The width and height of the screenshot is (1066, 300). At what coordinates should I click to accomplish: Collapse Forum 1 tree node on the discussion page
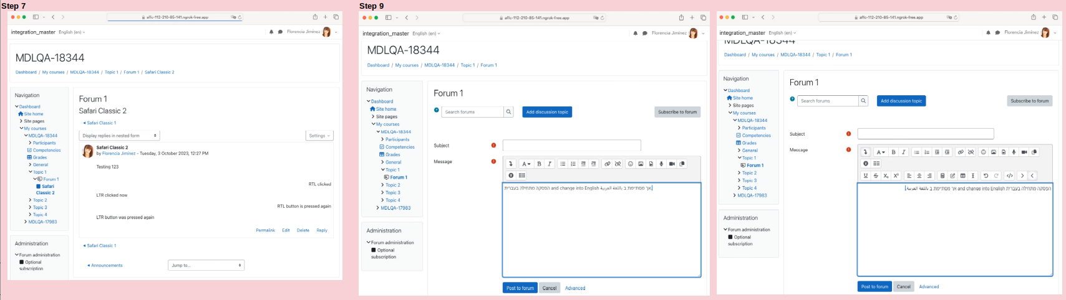pos(35,179)
